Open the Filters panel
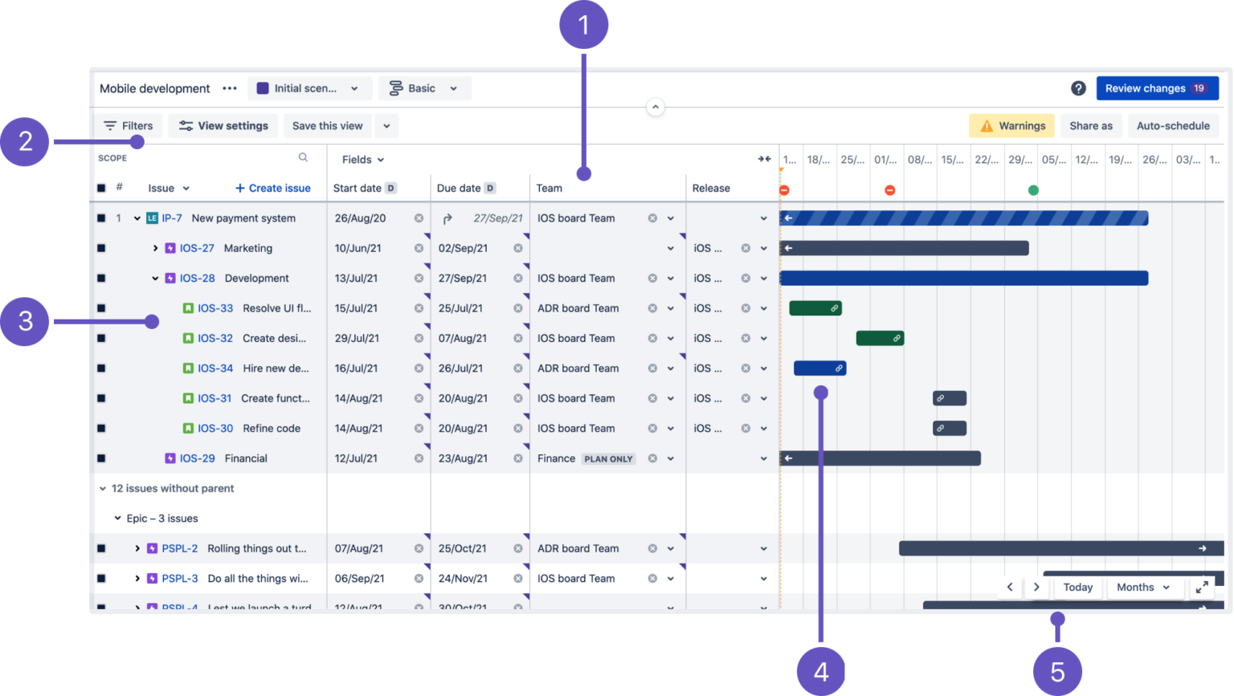 (129, 125)
